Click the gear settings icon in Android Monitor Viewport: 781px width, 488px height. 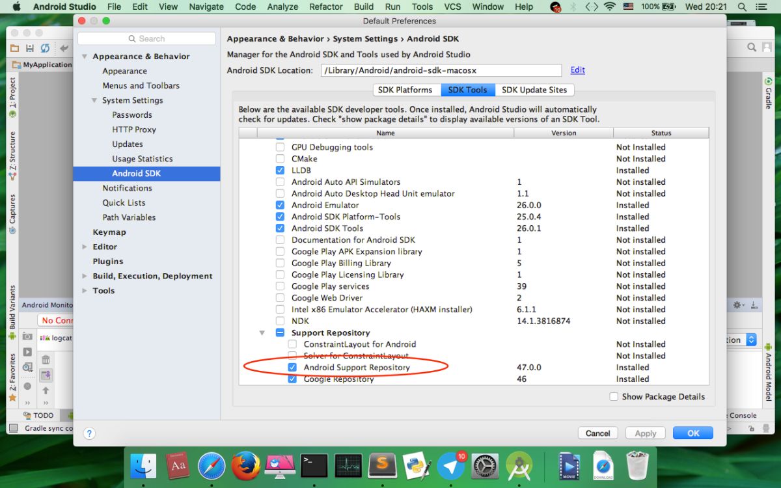(x=737, y=305)
